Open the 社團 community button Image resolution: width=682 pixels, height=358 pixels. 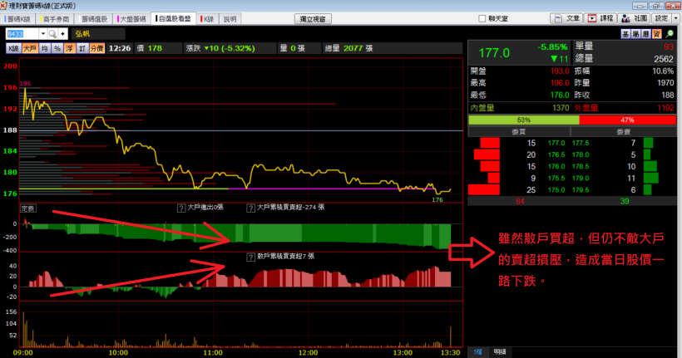[x=635, y=18]
